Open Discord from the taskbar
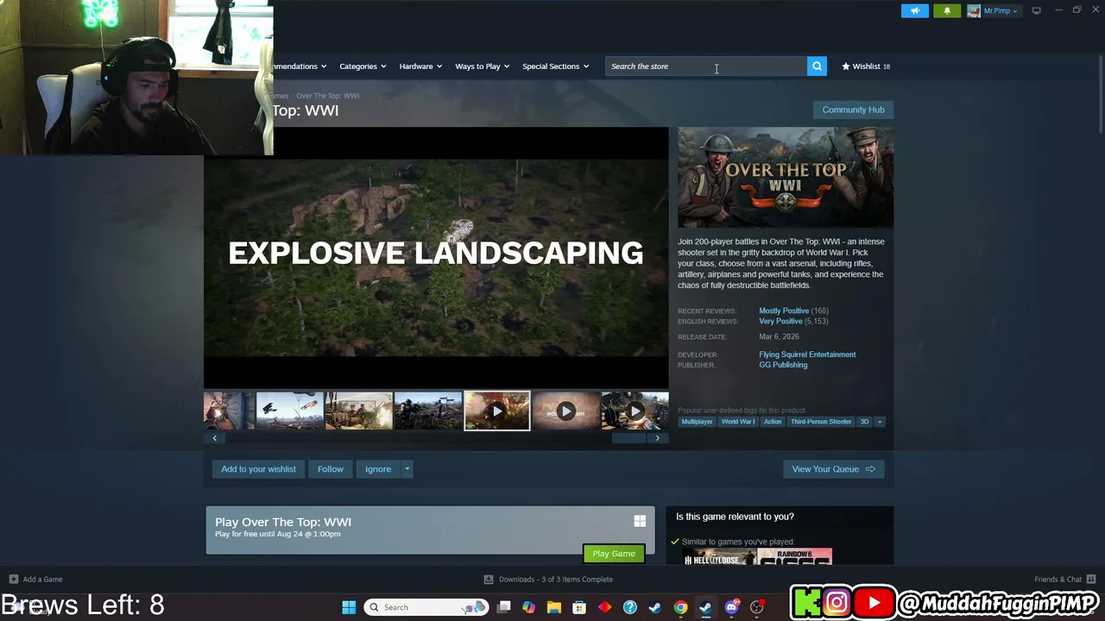The height and width of the screenshot is (621, 1105). tap(732, 607)
